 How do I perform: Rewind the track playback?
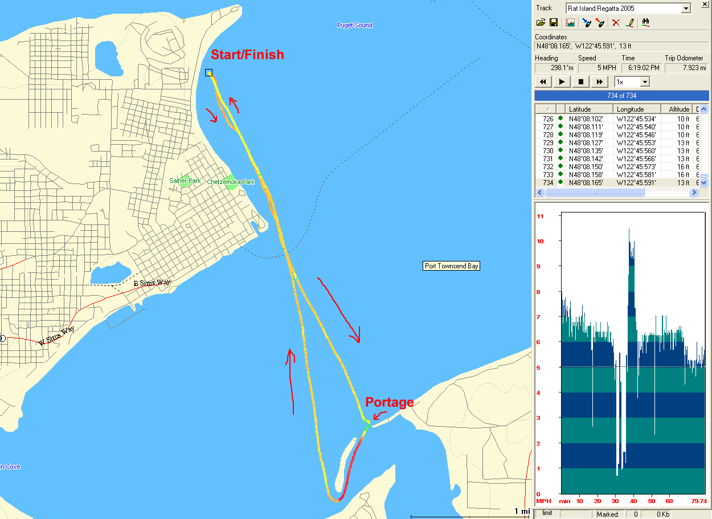pyautogui.click(x=543, y=81)
